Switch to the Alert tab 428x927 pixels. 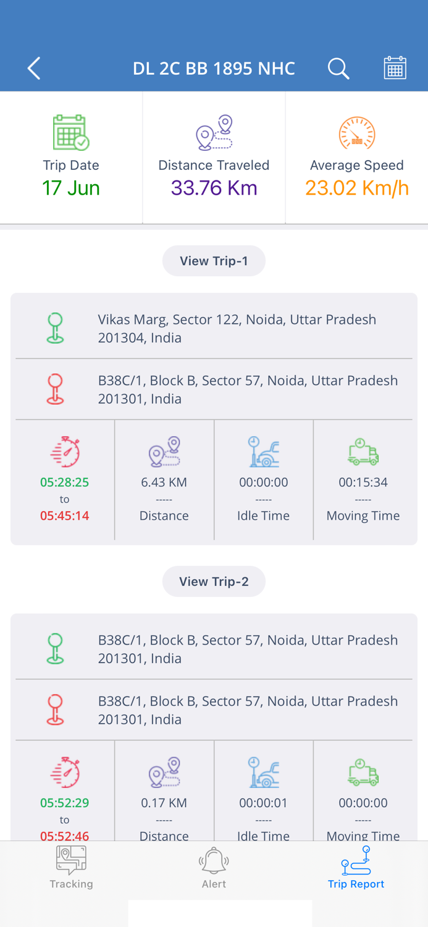point(214,868)
